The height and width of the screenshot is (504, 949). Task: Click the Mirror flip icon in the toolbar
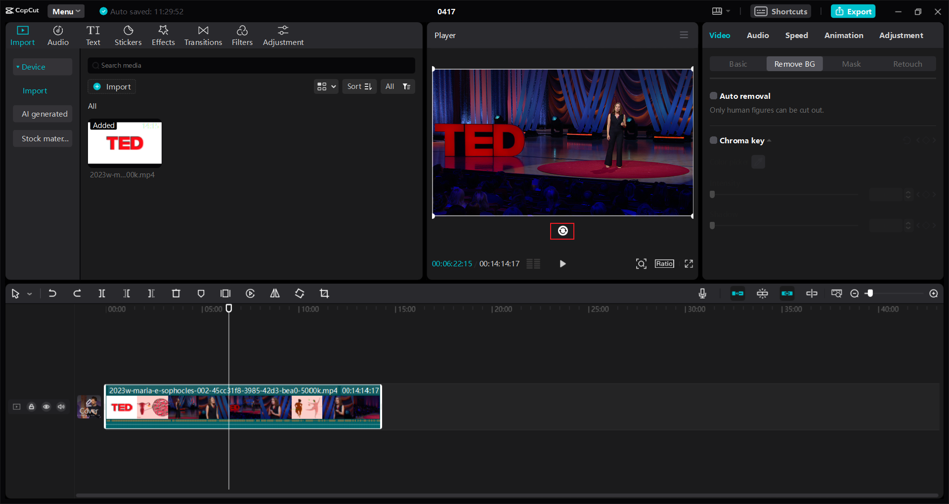275,293
